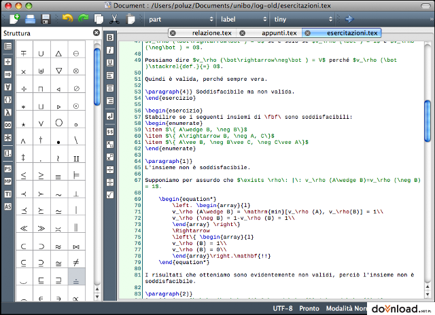
Task: Click line number 69 in the gutter
Action: pyautogui.click(x=137, y=199)
